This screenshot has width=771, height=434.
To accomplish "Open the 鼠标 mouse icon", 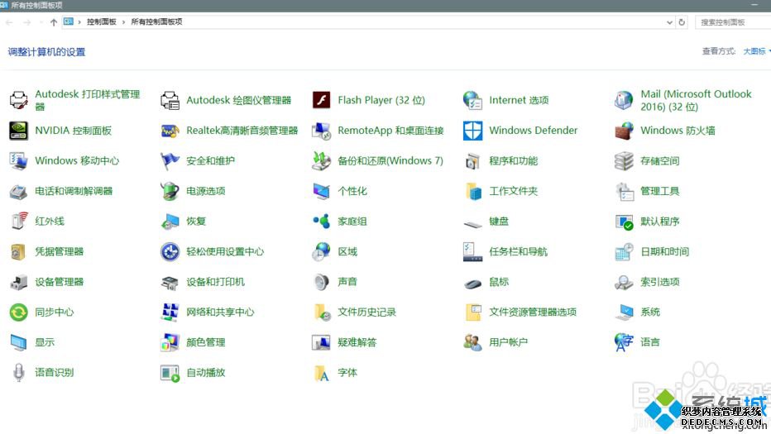I will coord(473,283).
